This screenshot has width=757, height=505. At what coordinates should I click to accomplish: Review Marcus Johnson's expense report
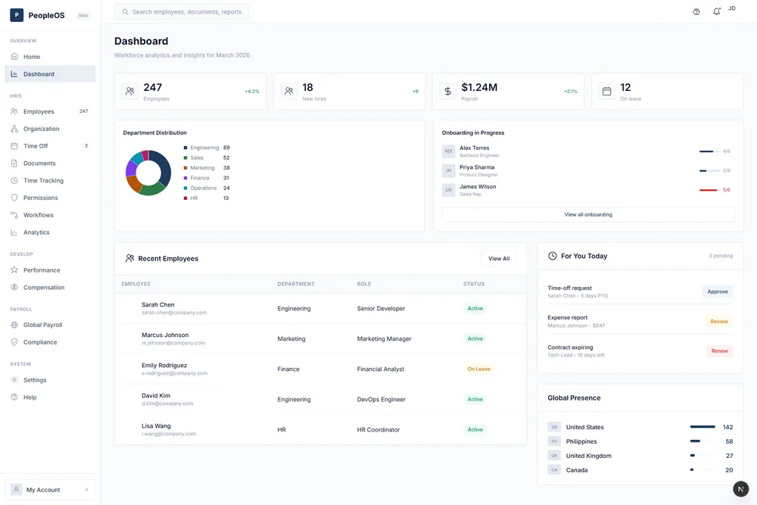(719, 322)
